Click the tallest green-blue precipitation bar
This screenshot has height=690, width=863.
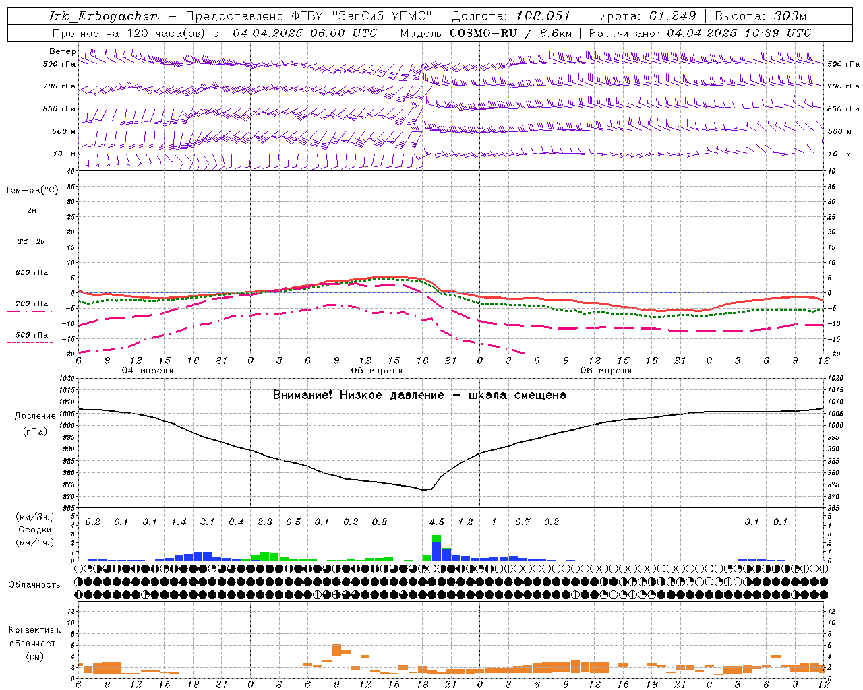pyautogui.click(x=436, y=548)
